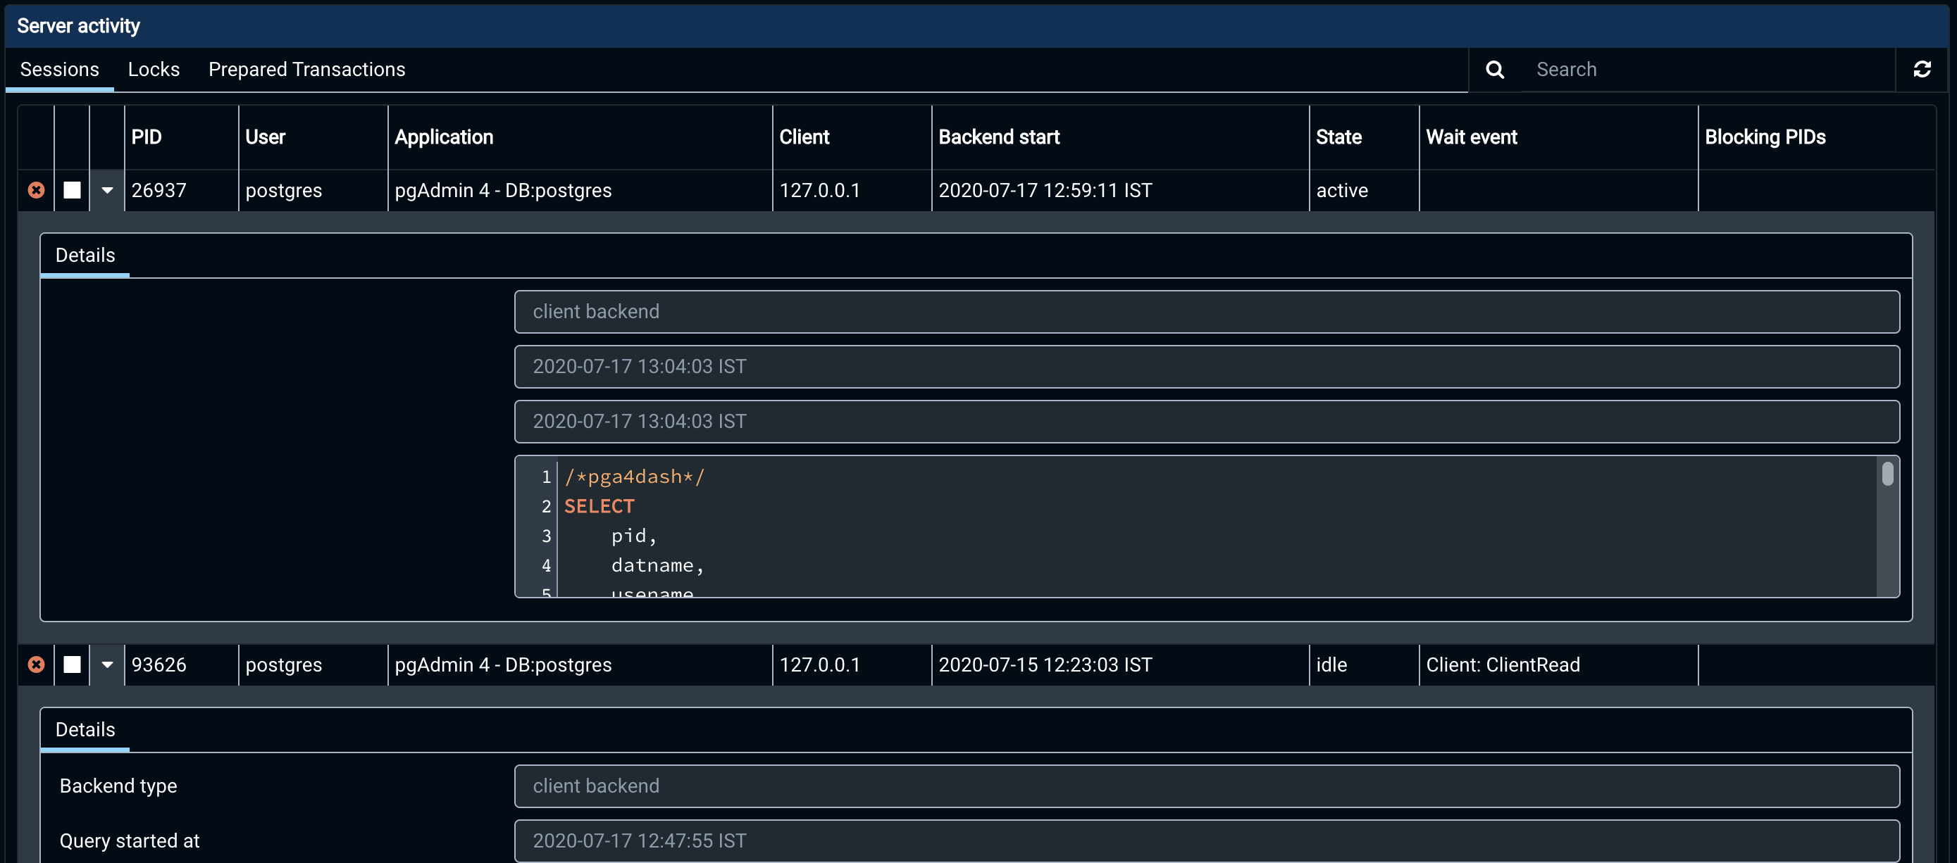The height and width of the screenshot is (863, 1957).
Task: Click the search magnifier icon
Action: [1494, 70]
